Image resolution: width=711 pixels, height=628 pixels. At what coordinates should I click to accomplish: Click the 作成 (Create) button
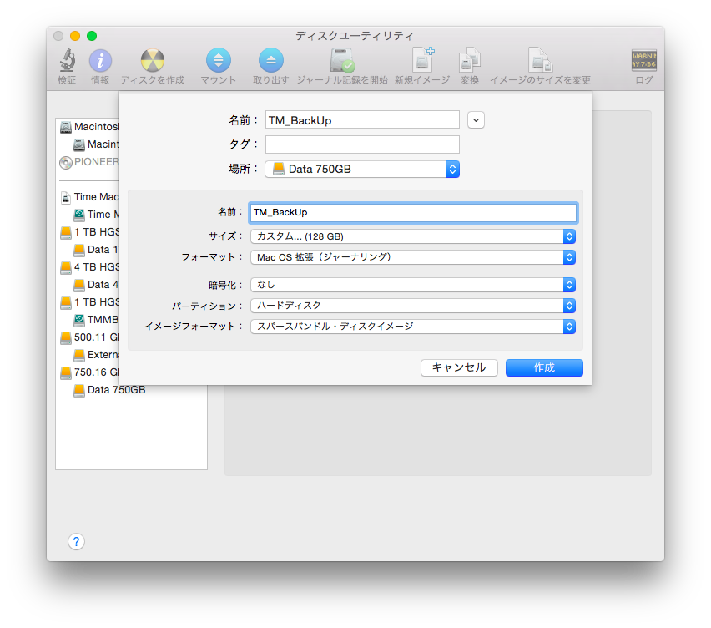pyautogui.click(x=544, y=367)
